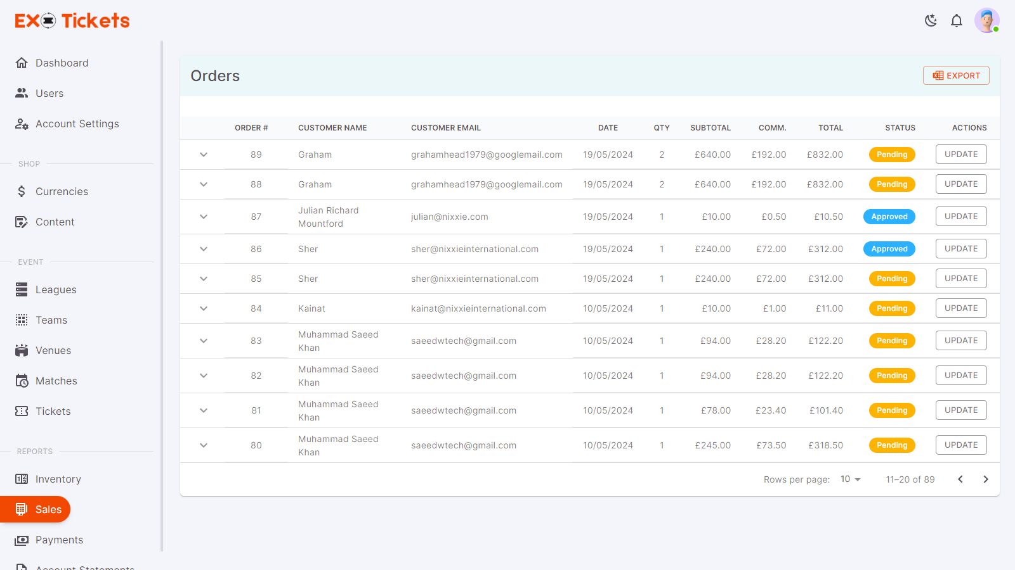This screenshot has height=570, width=1015.
Task: Click the notification bell icon
Action: tap(957, 20)
